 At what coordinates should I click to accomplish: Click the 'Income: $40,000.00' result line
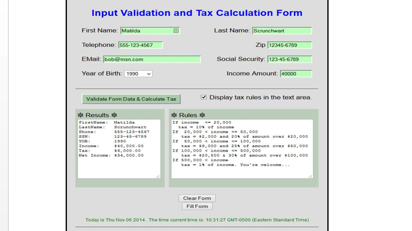pos(111,146)
